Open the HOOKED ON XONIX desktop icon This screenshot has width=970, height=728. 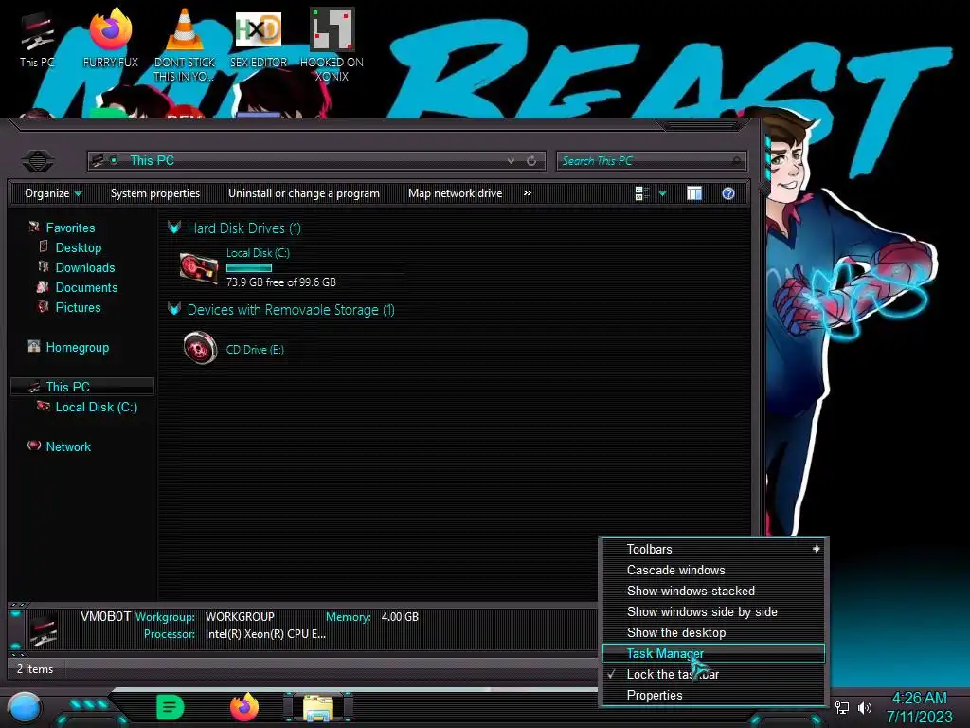[x=332, y=45]
